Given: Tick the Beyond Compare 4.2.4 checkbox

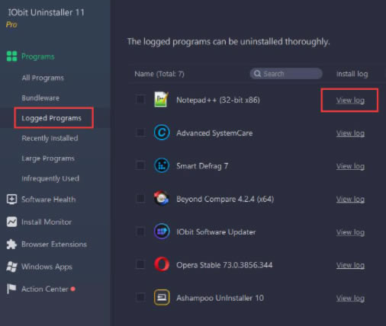Looking at the screenshot, I should [x=140, y=198].
